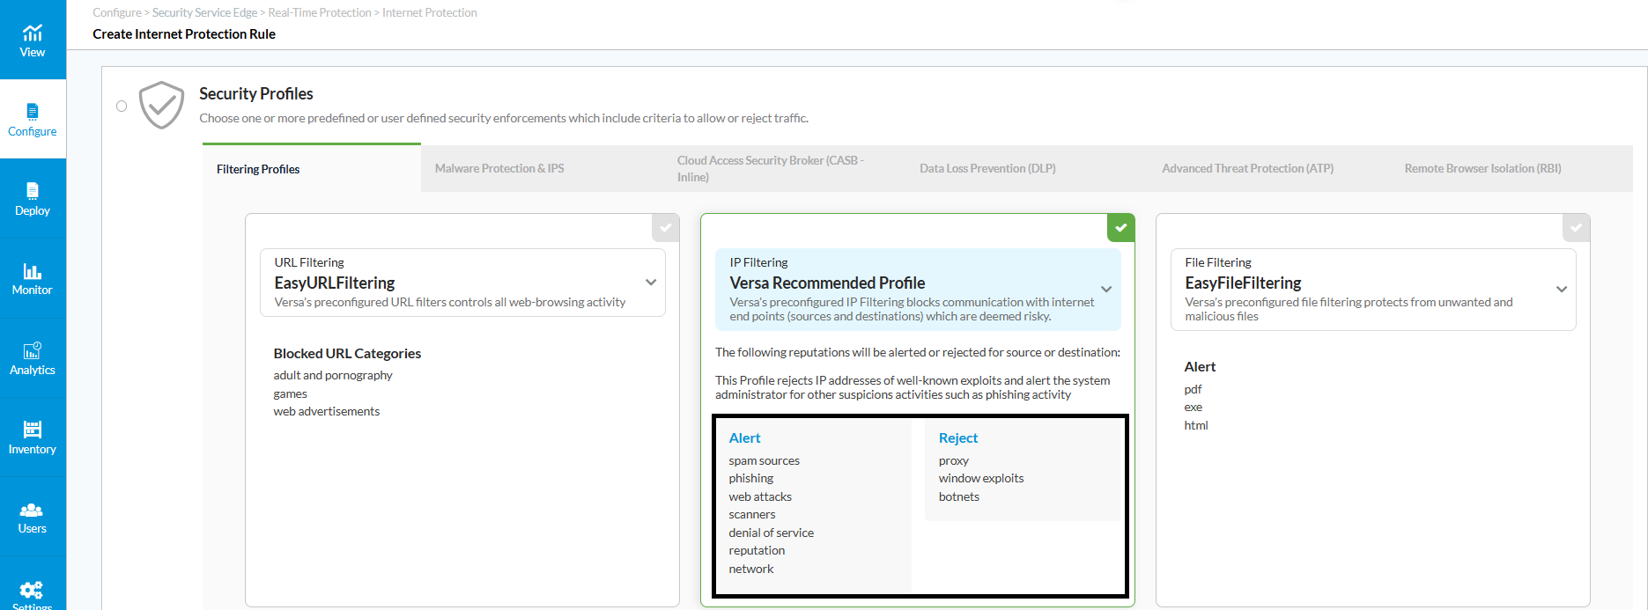Viewport: 1648px width, 610px height.
Task: Click the Reject heading in IP Filtering
Action: [x=958, y=437]
